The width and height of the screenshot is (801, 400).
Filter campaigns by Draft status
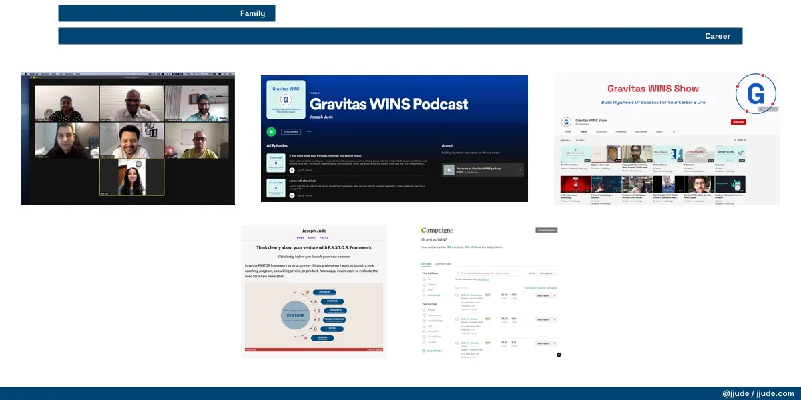(x=429, y=289)
